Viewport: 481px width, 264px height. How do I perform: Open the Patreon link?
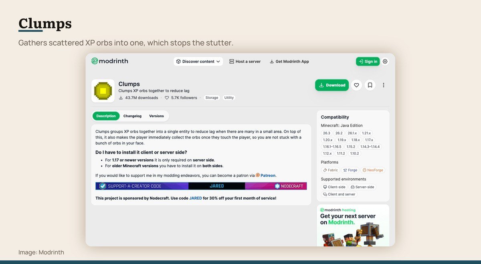click(x=266, y=175)
